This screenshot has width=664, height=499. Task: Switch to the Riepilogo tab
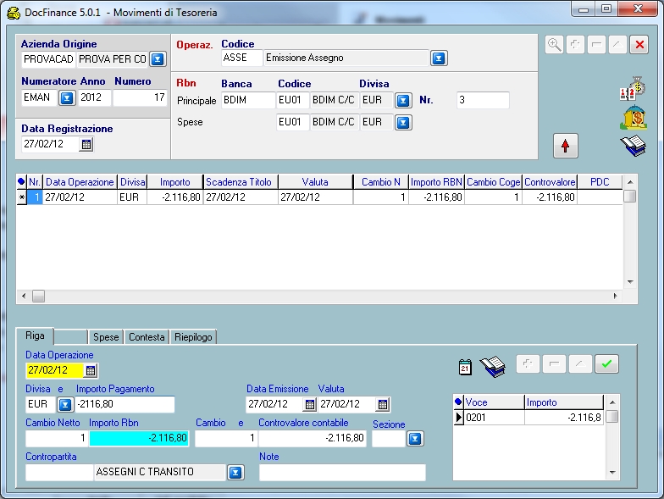tap(193, 337)
